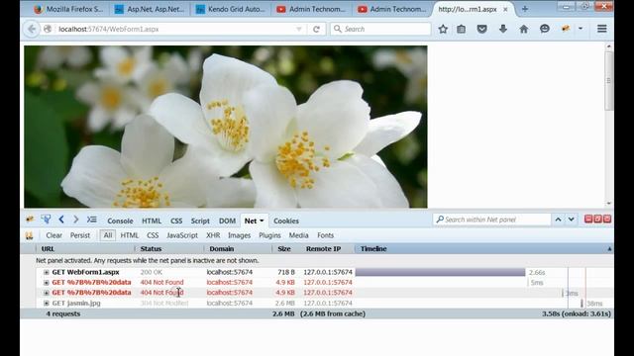Image resolution: width=634 pixels, height=356 pixels.
Task: Filter Net requests by Media
Action: click(x=298, y=235)
